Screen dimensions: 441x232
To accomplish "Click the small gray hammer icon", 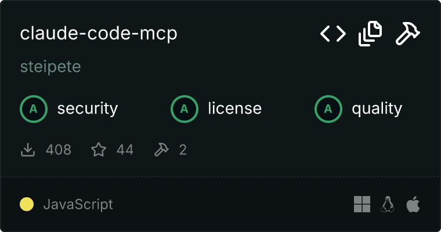I will 161,149.
